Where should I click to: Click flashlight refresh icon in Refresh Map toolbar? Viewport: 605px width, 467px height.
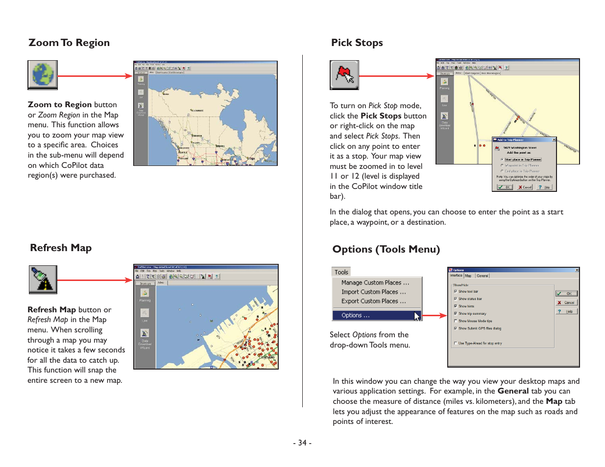tap(203, 277)
